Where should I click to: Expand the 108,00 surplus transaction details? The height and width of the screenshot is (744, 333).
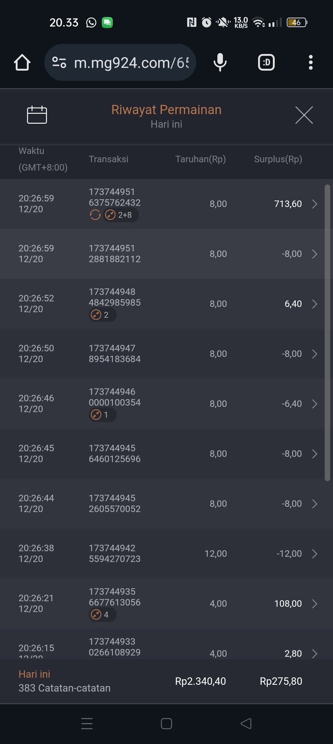314,604
